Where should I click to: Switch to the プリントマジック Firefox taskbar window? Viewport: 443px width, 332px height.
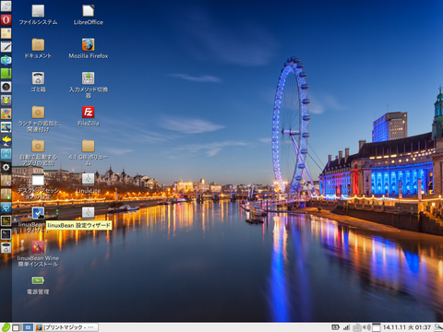66,327
